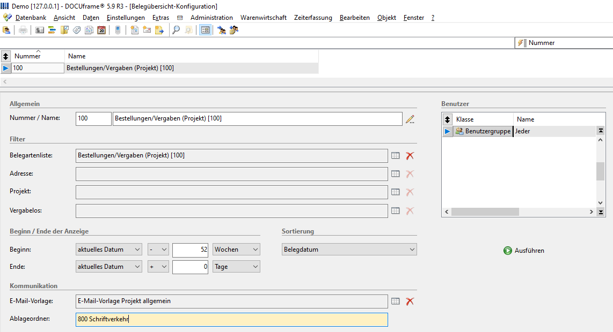Image resolution: width=613 pixels, height=332 pixels.
Task: Select row Bestellungen/Vergaben (Projekt) [100] in top list
Action: click(160, 68)
